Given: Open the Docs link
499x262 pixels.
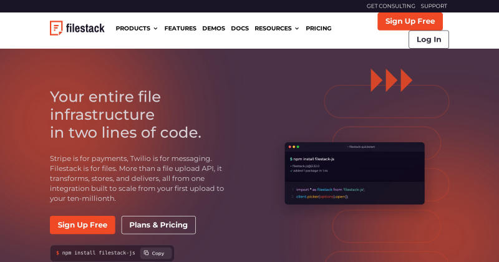Looking at the screenshot, I should point(240,28).
